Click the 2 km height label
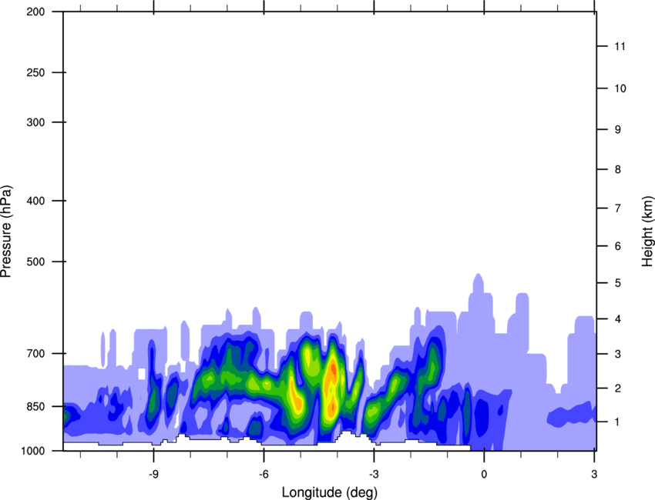655x500 pixels. click(618, 388)
